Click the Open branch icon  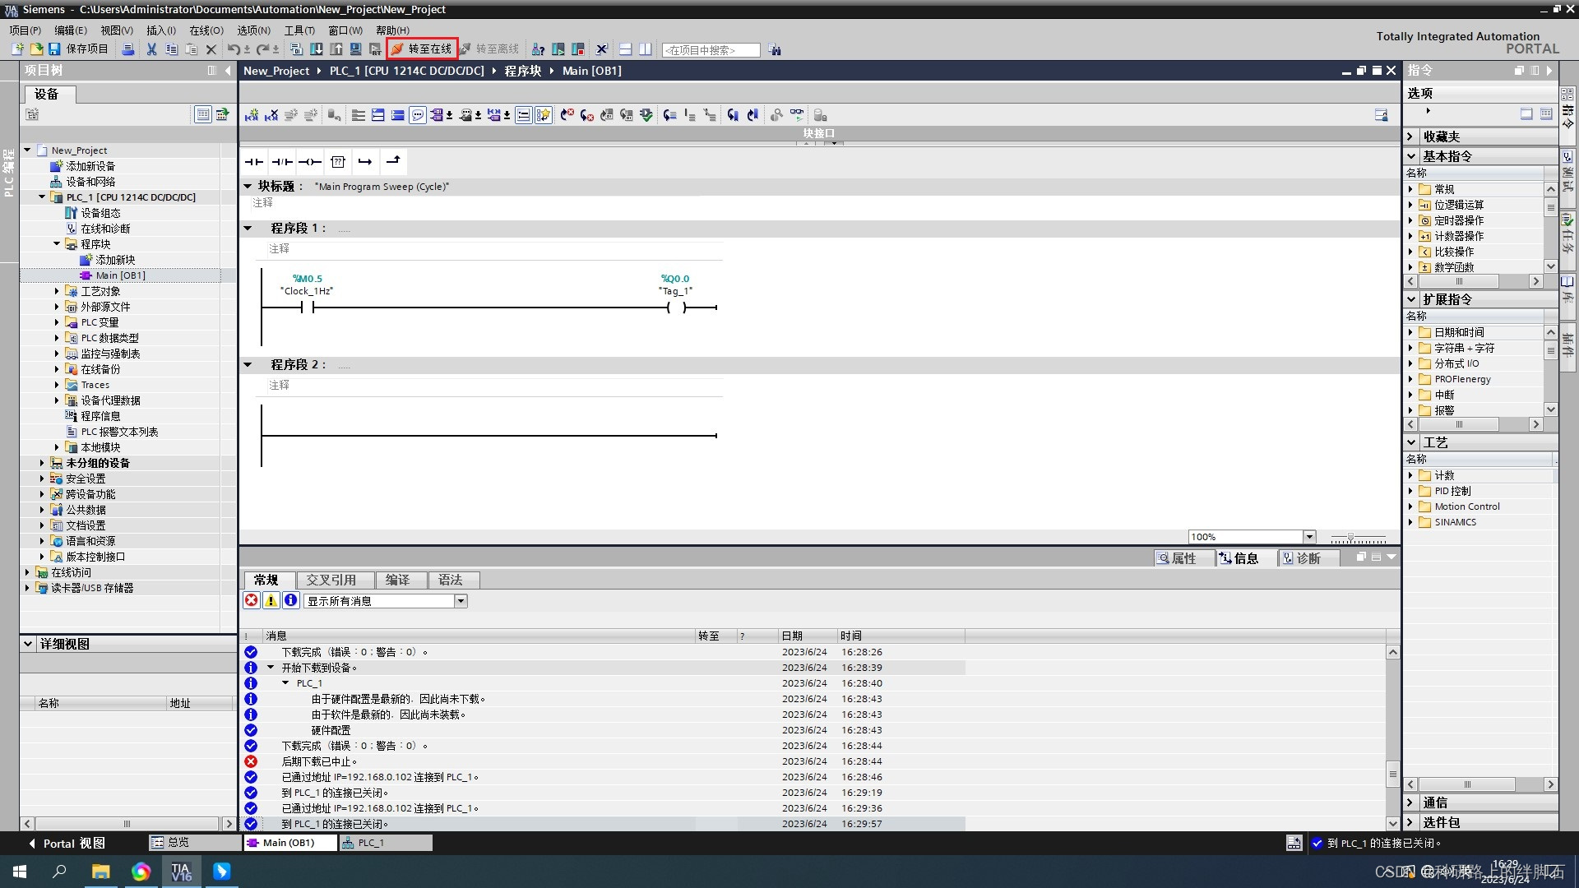tap(365, 162)
